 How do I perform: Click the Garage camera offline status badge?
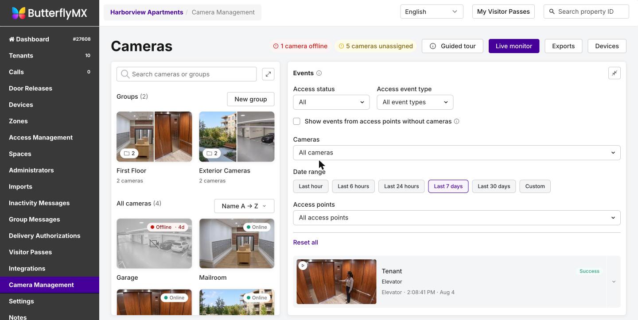(167, 227)
